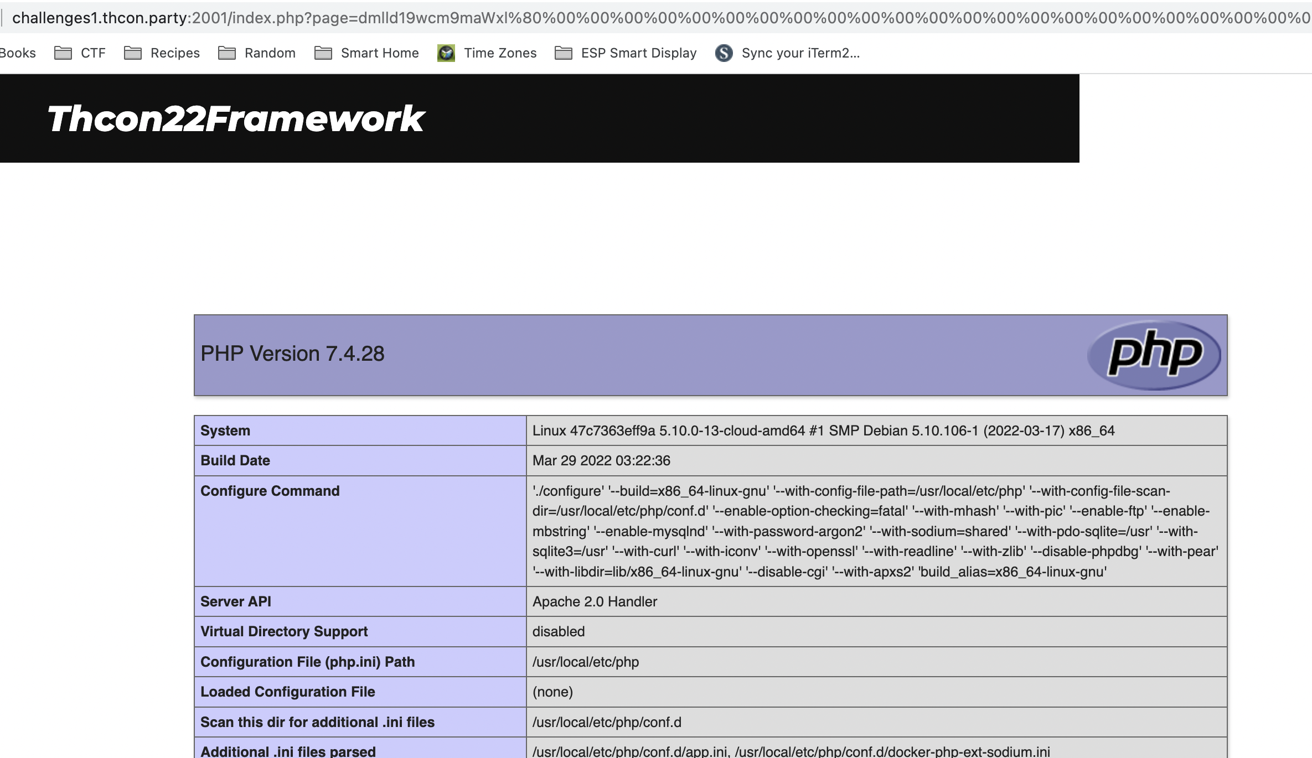The image size is (1312, 758).
Task: Click the PHP logo image
Action: point(1154,355)
